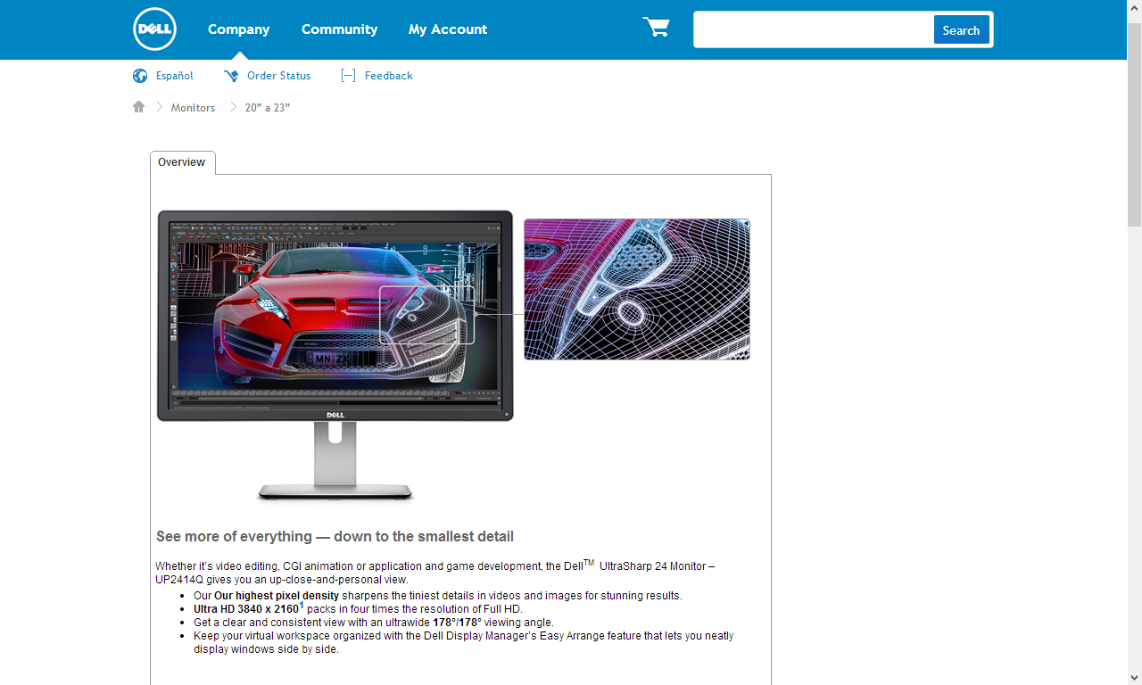Open the Community menu
Screen dimensions: 1142x685
click(339, 29)
